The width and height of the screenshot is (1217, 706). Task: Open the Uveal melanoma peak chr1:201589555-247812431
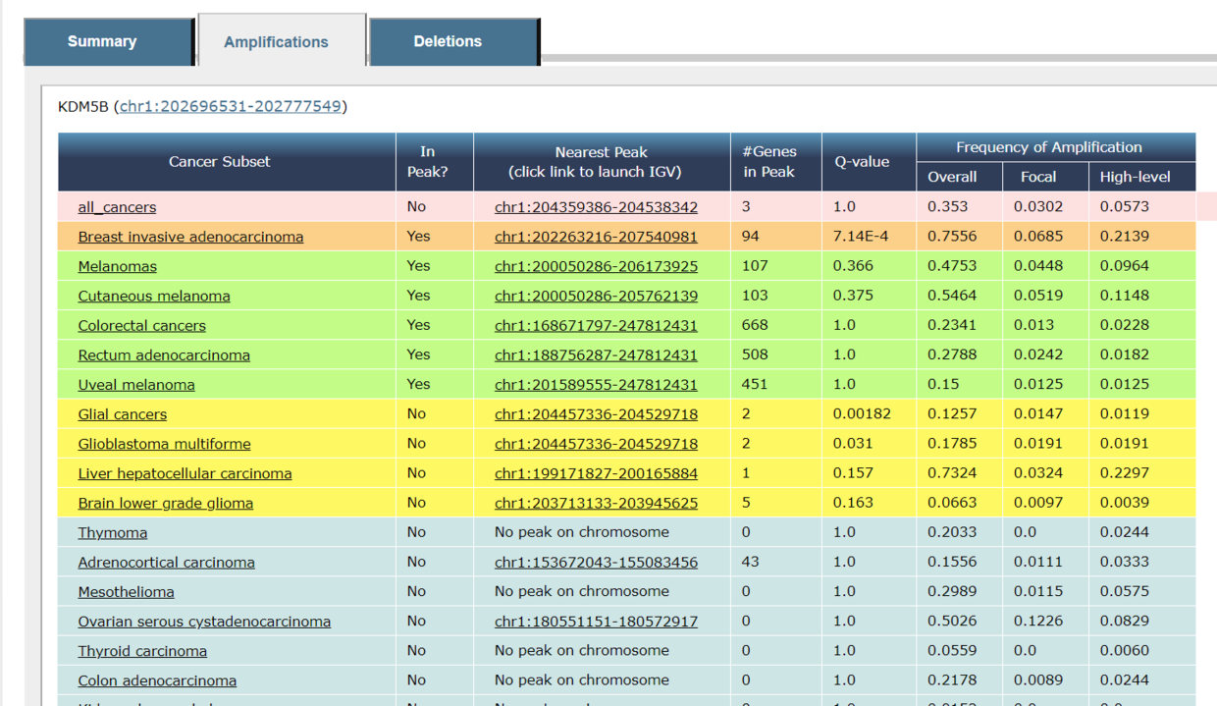(x=596, y=385)
